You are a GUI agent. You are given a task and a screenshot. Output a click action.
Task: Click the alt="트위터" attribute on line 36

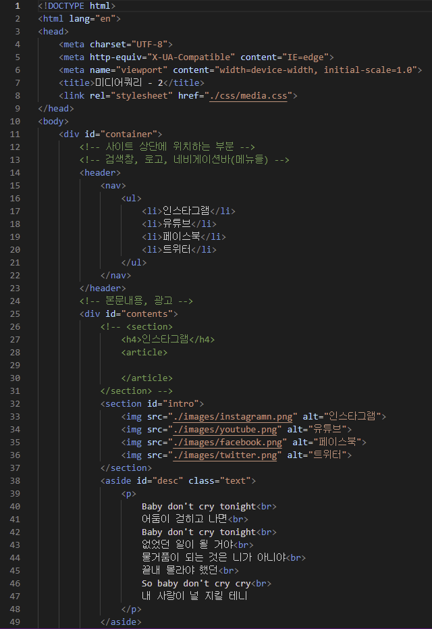tap(317, 455)
